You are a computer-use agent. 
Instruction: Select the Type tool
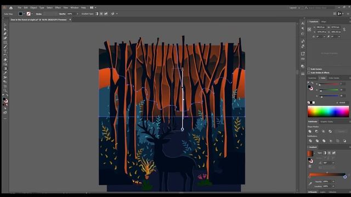point(5,51)
